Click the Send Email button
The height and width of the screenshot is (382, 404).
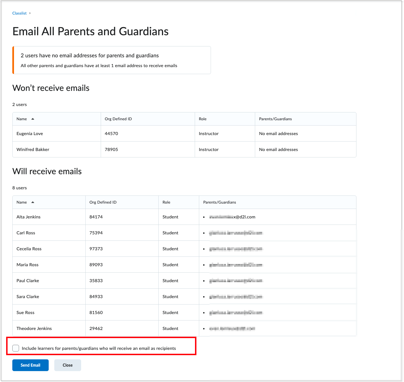coord(30,365)
